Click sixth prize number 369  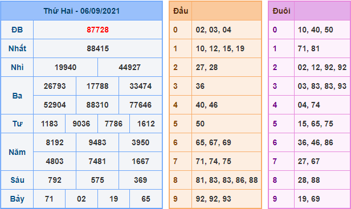[141, 180]
